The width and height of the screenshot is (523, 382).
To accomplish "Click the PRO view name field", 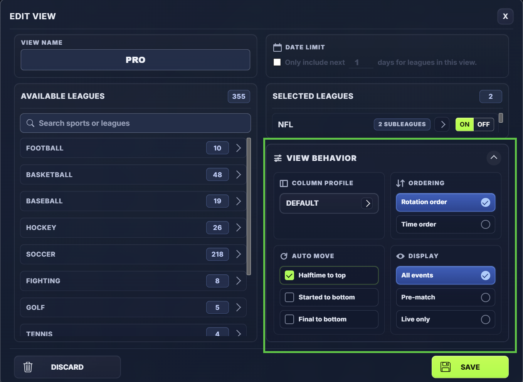I will click(x=135, y=60).
